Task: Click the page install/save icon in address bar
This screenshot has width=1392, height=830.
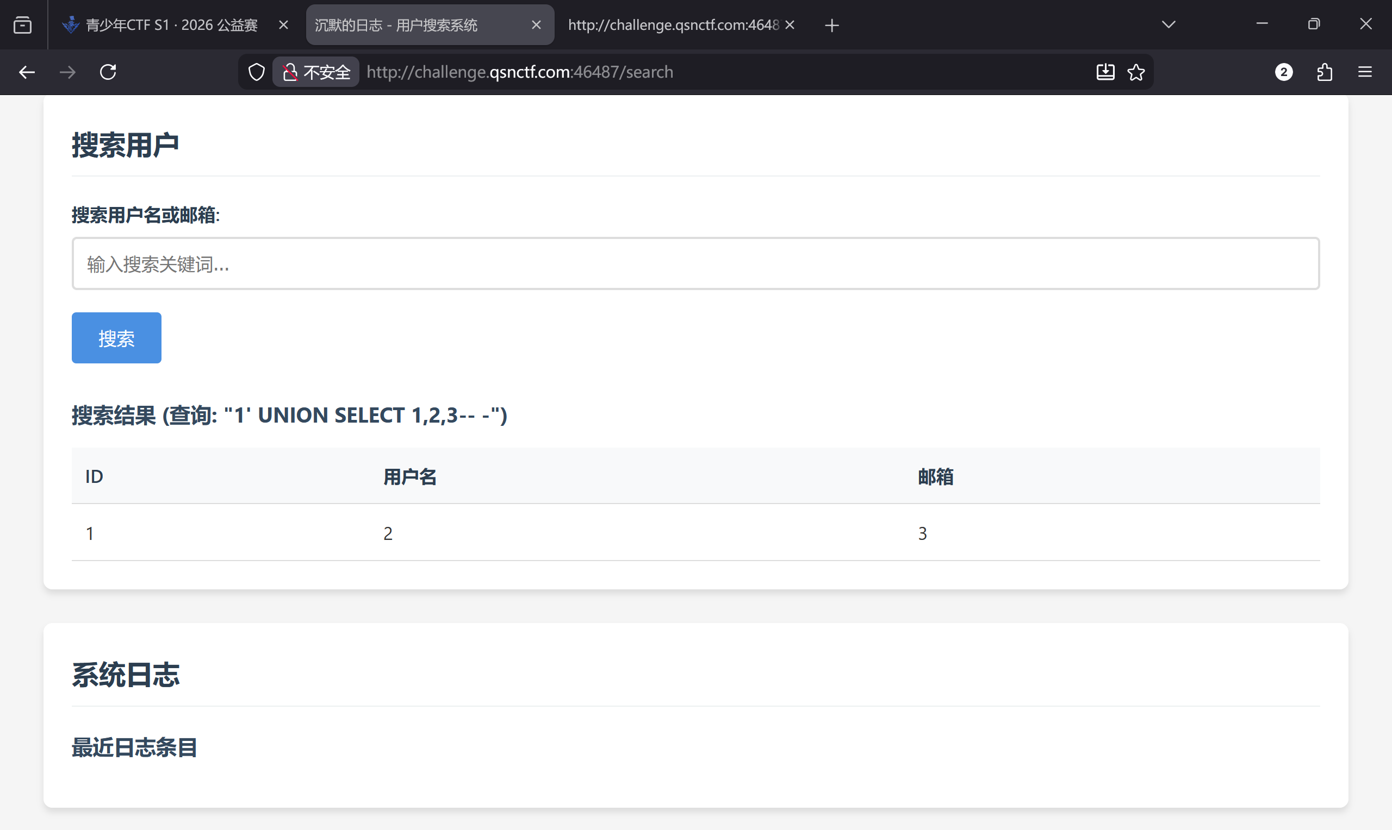Action: [x=1105, y=72]
